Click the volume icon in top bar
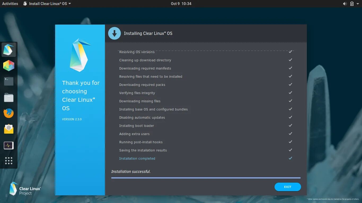 345,4
